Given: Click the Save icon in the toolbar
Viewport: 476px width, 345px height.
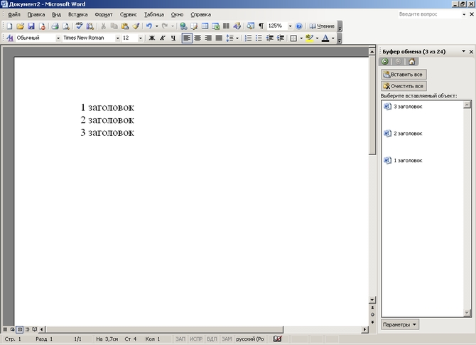Looking at the screenshot, I should (x=31, y=26).
